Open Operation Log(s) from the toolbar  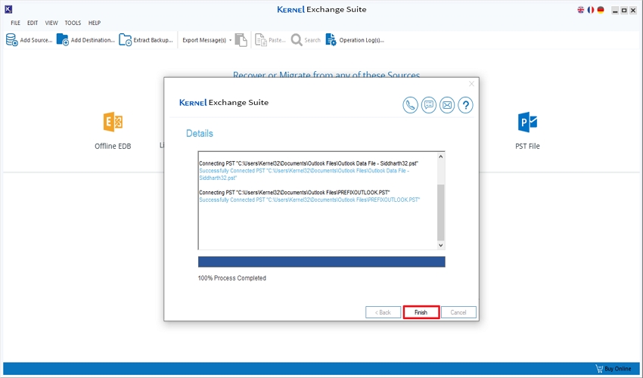point(355,40)
